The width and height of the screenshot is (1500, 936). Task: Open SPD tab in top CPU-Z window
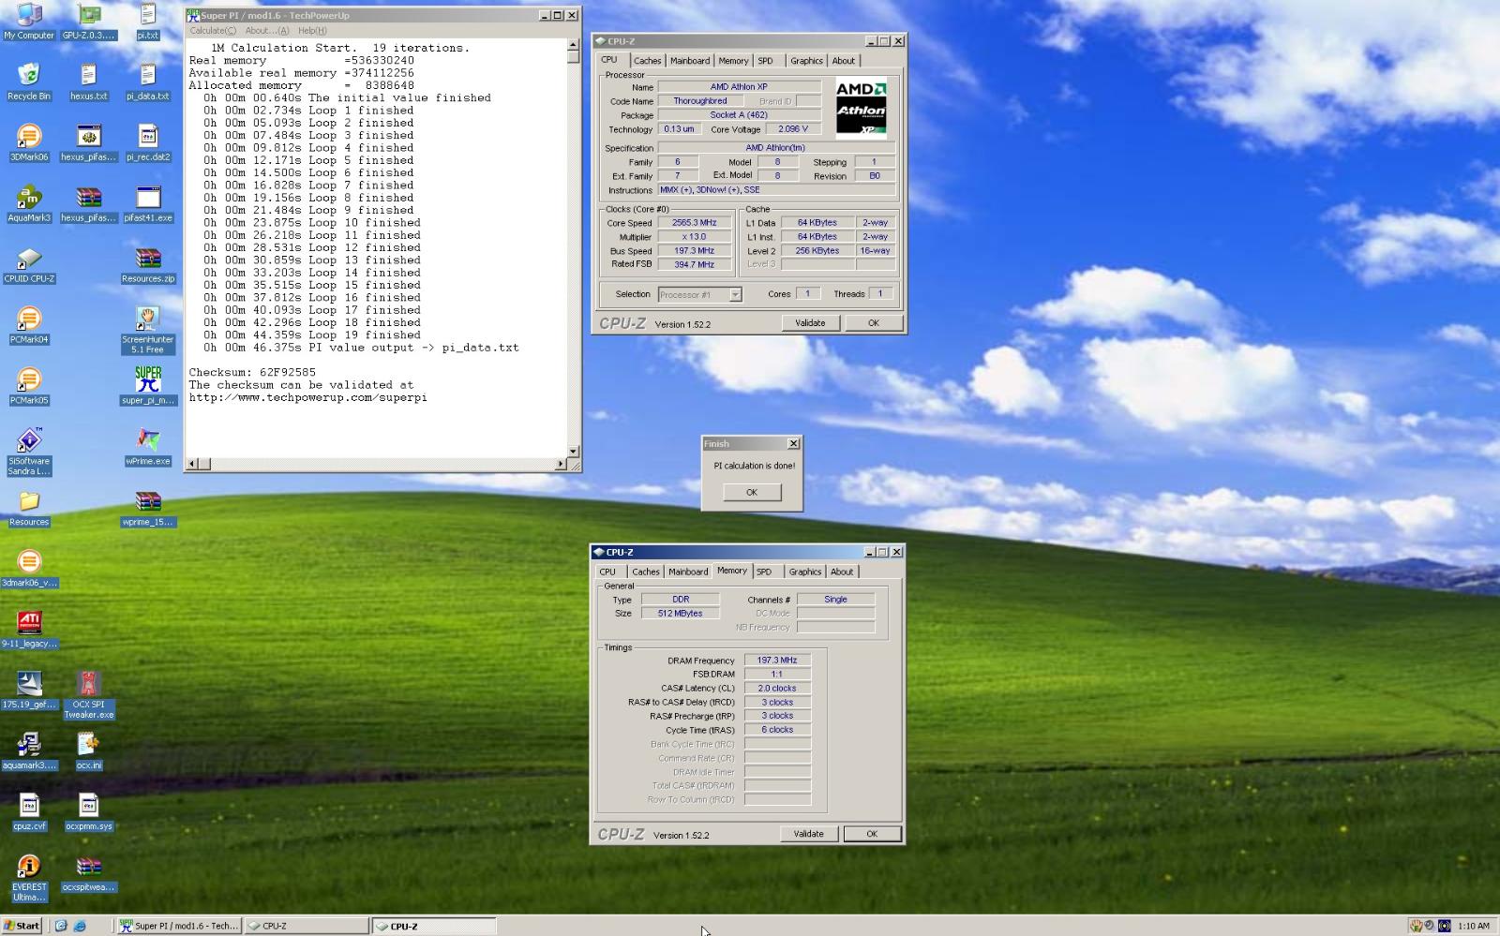tap(765, 61)
